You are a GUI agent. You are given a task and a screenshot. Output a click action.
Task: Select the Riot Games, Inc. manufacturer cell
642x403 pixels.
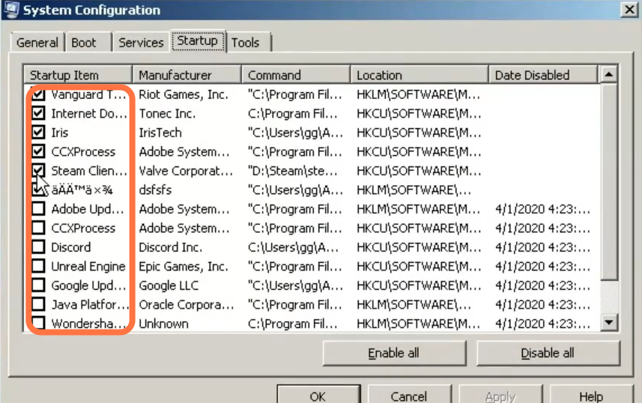pos(184,94)
